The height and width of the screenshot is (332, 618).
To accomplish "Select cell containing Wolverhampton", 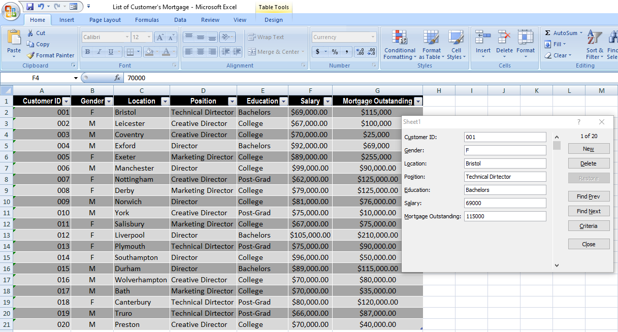I will click(142, 280).
